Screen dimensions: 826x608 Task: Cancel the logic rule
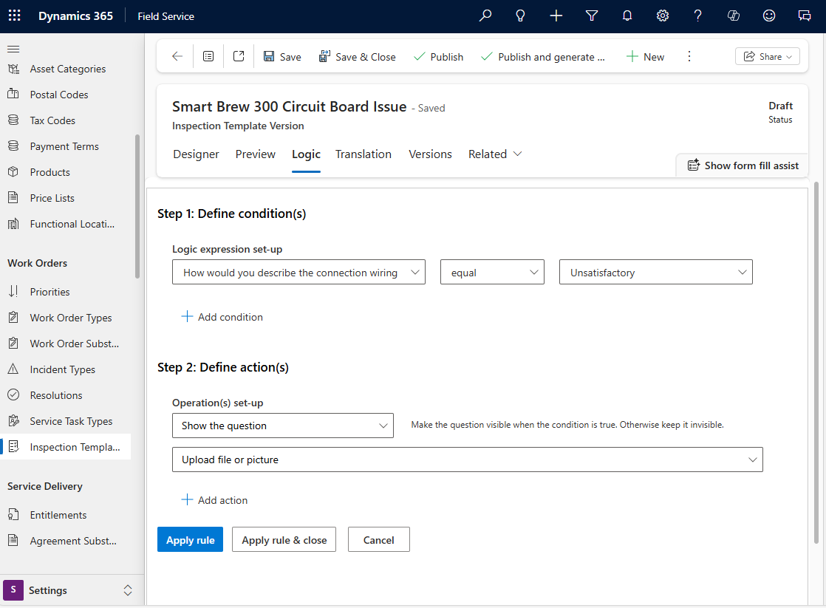[x=379, y=539]
